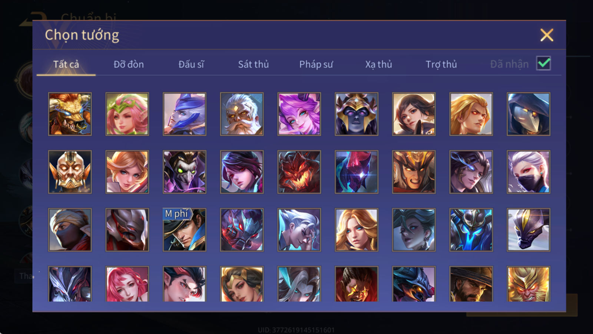The width and height of the screenshot is (593, 334).
Task: Choose the hero tagged 'M phí'
Action: 185,230
